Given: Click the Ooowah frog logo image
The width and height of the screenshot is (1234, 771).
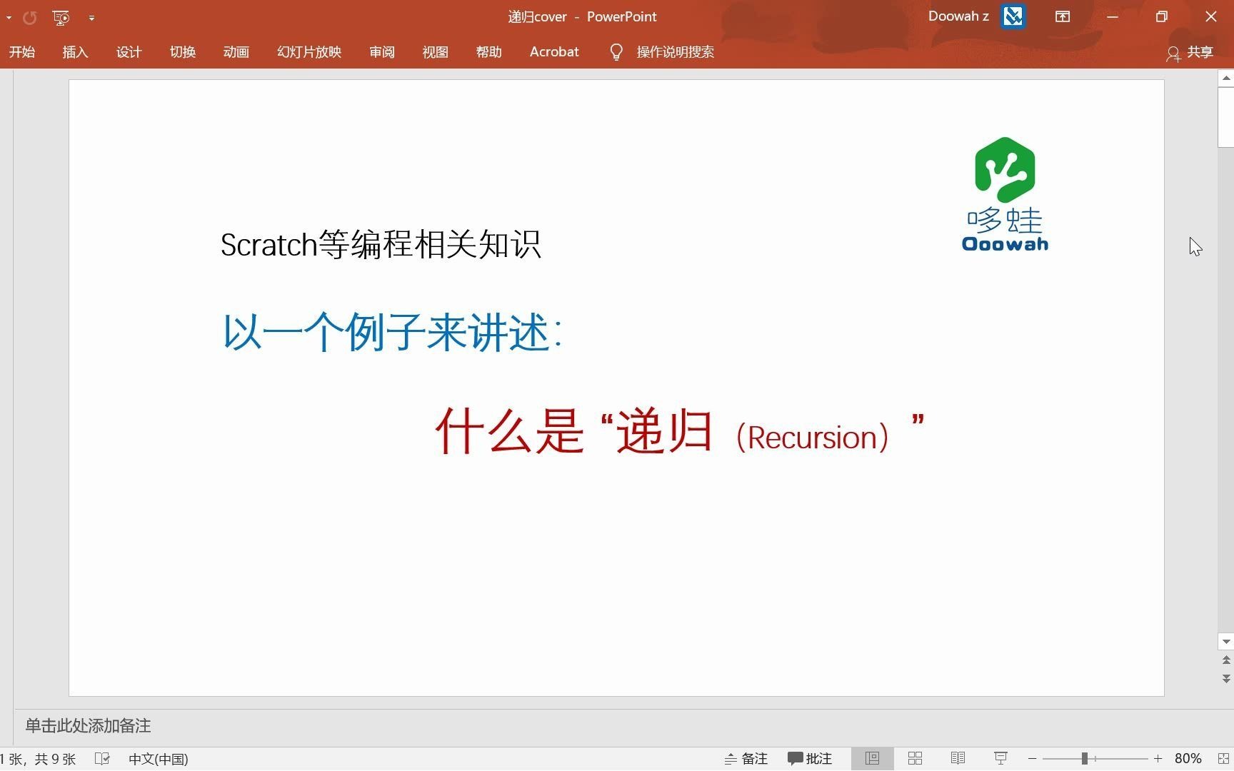Looking at the screenshot, I should [x=1005, y=194].
